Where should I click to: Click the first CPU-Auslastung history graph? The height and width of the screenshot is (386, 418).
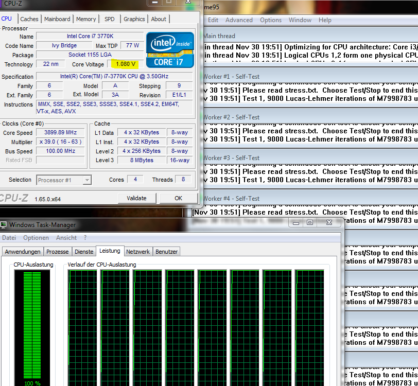pyautogui.click(x=82, y=328)
